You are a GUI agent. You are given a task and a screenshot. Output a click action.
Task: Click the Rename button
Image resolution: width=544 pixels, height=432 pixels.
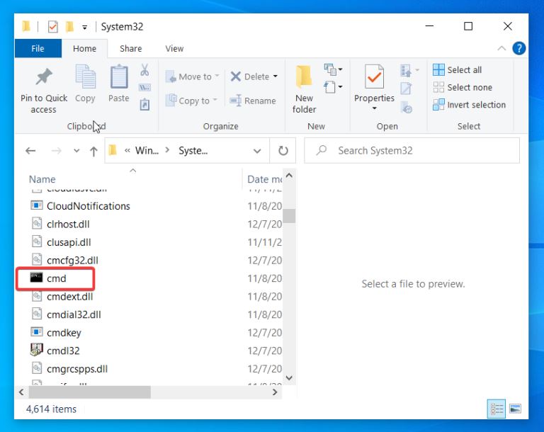tap(253, 101)
